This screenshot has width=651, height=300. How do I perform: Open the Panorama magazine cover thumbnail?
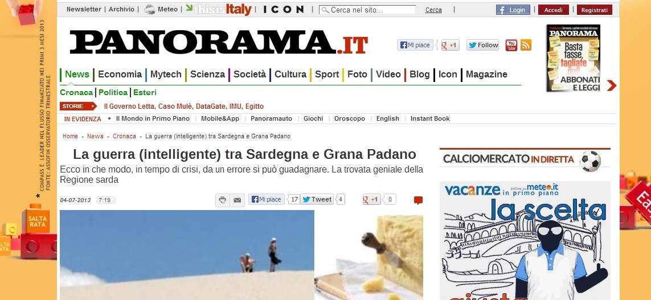pyautogui.click(x=573, y=58)
